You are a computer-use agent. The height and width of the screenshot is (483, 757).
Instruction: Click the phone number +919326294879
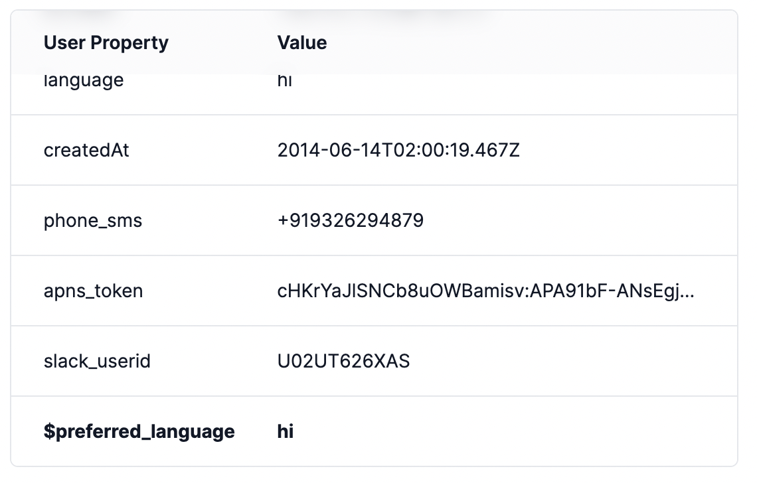(351, 220)
